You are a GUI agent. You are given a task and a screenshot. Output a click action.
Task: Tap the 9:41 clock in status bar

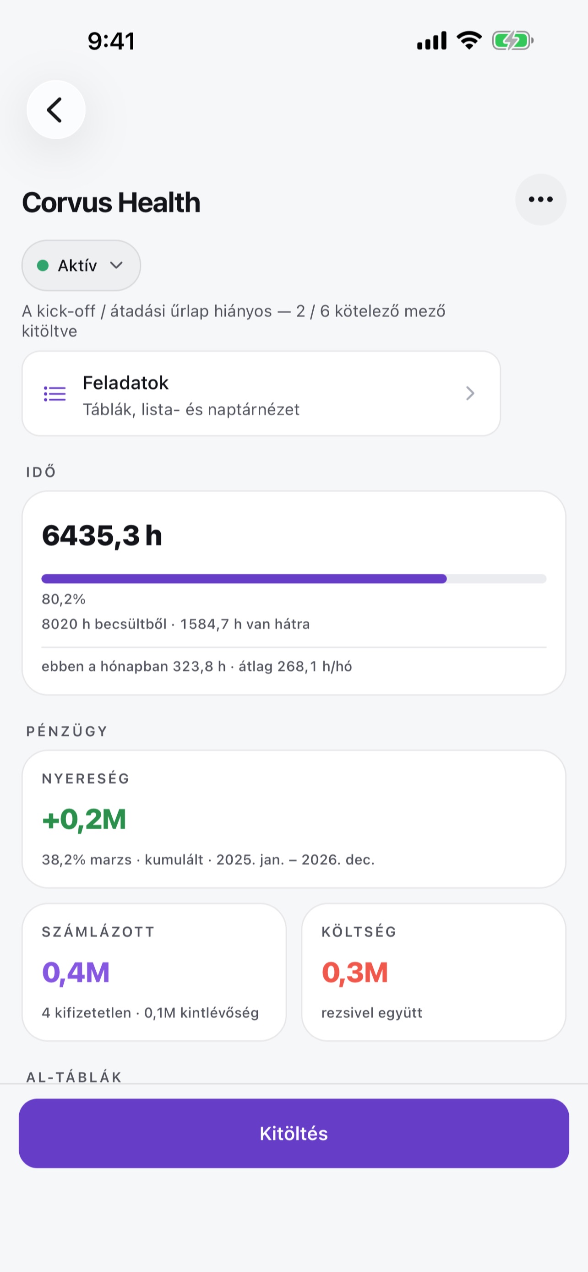[111, 41]
